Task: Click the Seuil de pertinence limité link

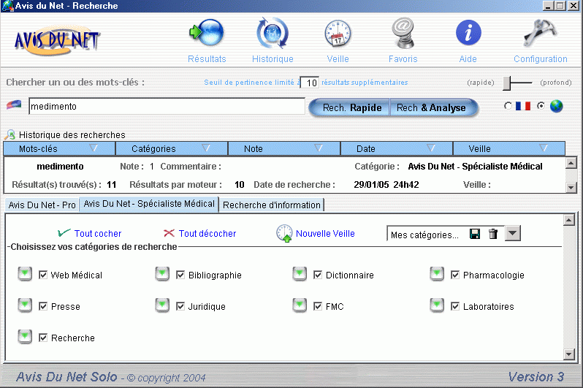Action: (252, 83)
